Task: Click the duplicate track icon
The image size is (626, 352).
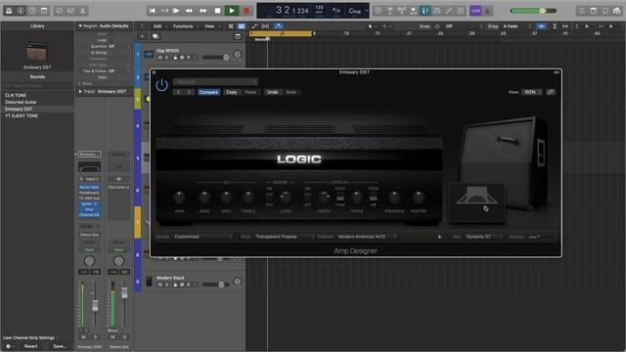Action: 156,36
